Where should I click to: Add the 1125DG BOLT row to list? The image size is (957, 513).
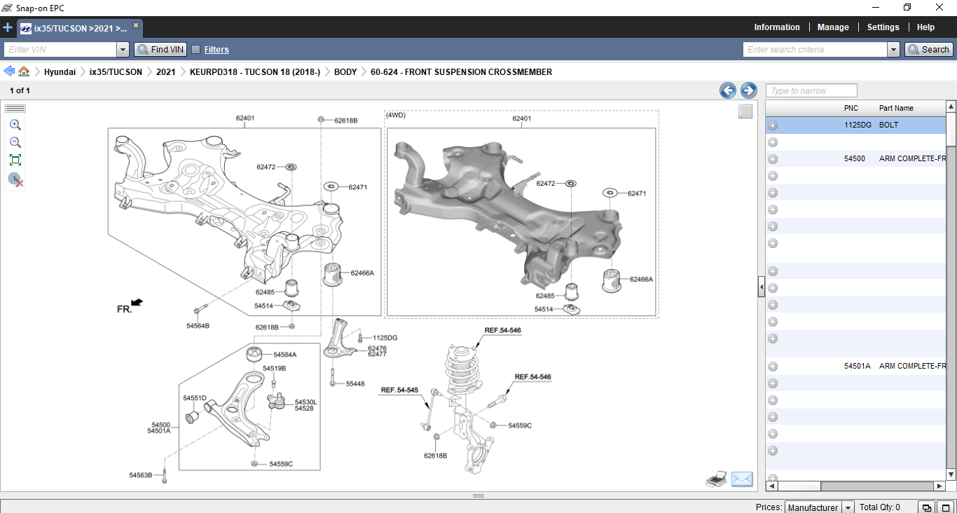coord(773,125)
